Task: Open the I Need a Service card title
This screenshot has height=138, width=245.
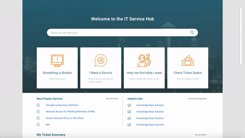Action: point(101,73)
